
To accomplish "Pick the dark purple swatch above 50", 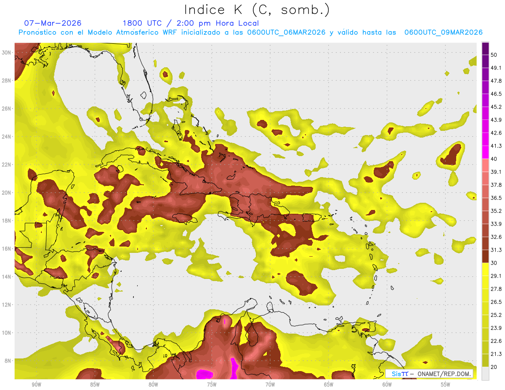I will pos(485,48).
